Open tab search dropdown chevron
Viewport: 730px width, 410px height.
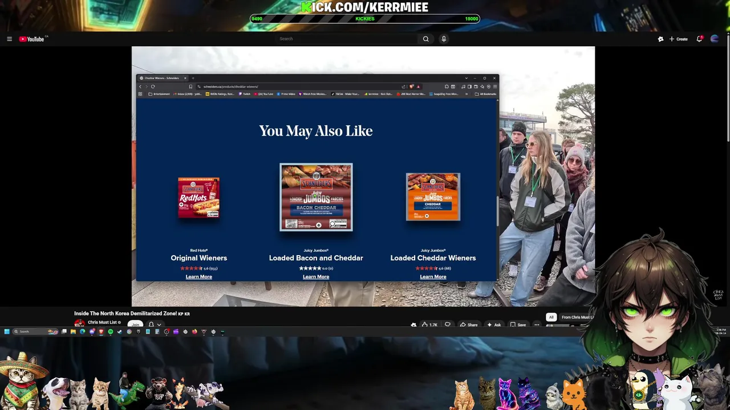[x=467, y=78]
